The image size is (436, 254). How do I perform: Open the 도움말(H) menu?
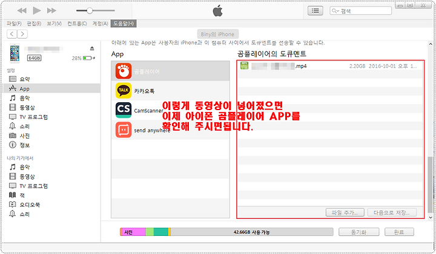(124, 24)
